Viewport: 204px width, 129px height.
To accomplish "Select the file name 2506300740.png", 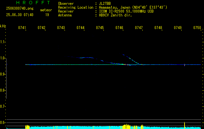I will coord(20,9).
